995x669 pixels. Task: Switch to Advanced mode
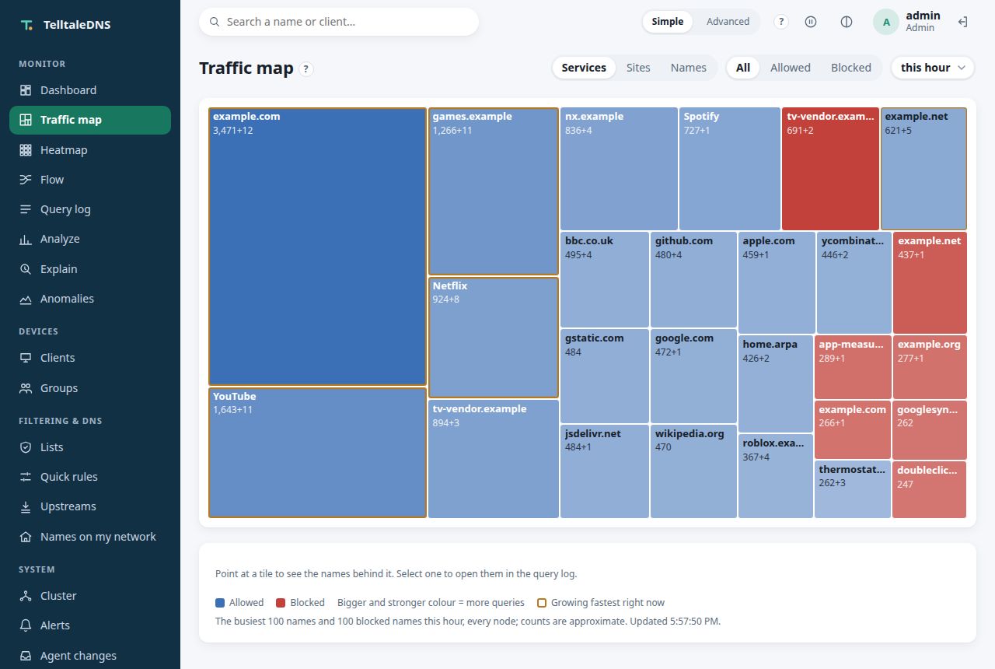[728, 22]
